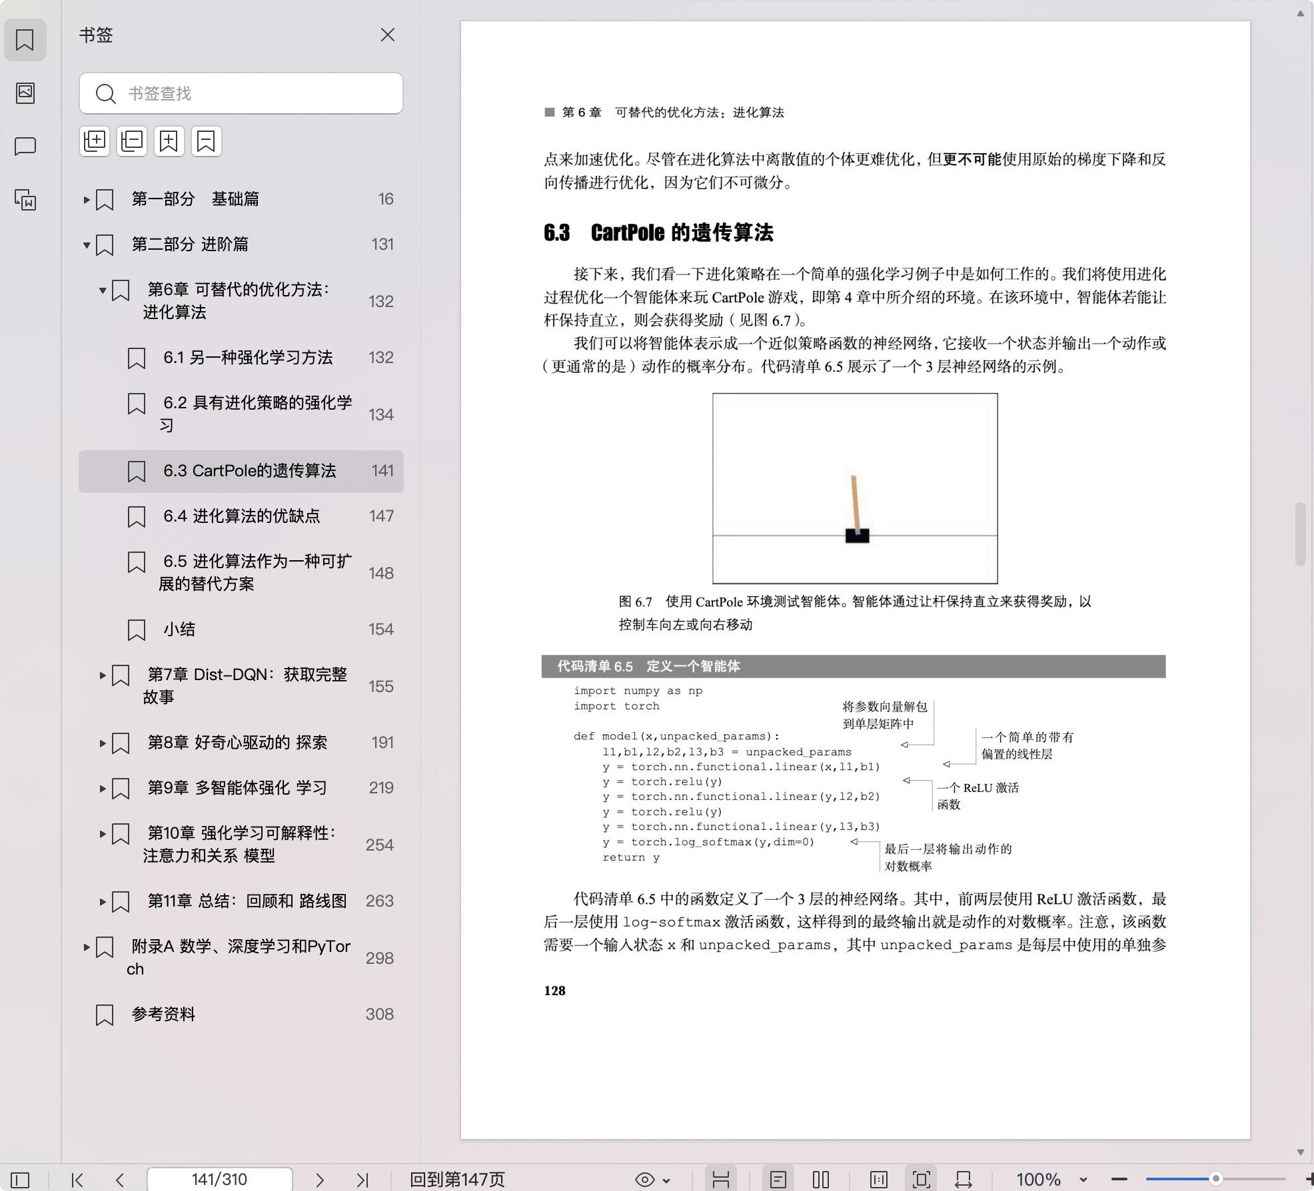1314x1191 pixels.
Task: Click bookmark page number 155
Action: (381, 686)
